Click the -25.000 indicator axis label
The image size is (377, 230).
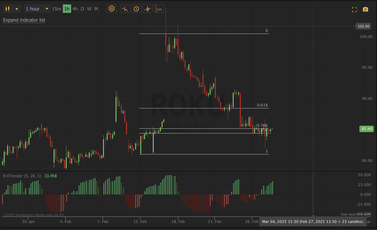pyautogui.click(x=364, y=205)
